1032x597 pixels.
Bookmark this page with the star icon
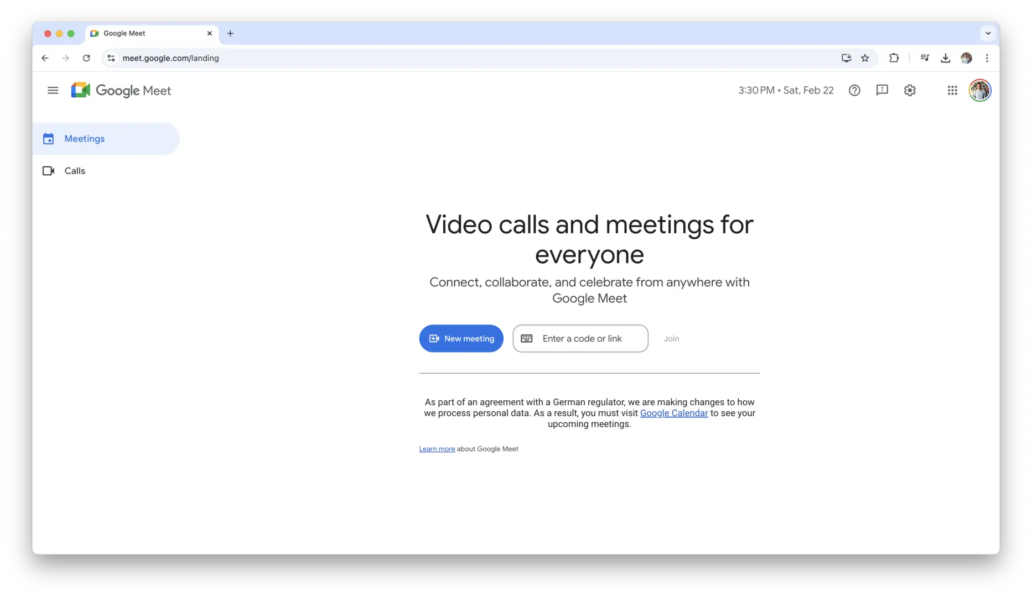tap(865, 58)
